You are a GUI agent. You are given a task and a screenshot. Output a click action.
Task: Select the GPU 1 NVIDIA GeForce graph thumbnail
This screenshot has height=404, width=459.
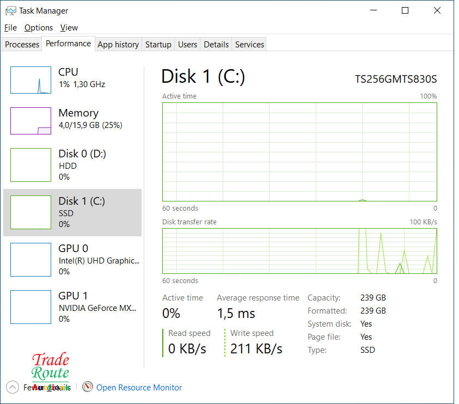coord(30,307)
